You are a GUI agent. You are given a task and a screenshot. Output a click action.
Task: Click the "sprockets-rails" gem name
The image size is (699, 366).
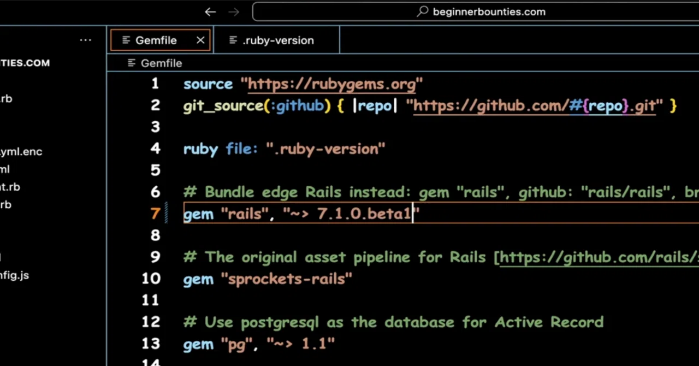pyautogui.click(x=287, y=279)
